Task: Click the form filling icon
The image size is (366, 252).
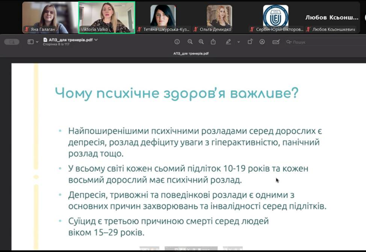Action: pyautogui.click(x=276, y=42)
